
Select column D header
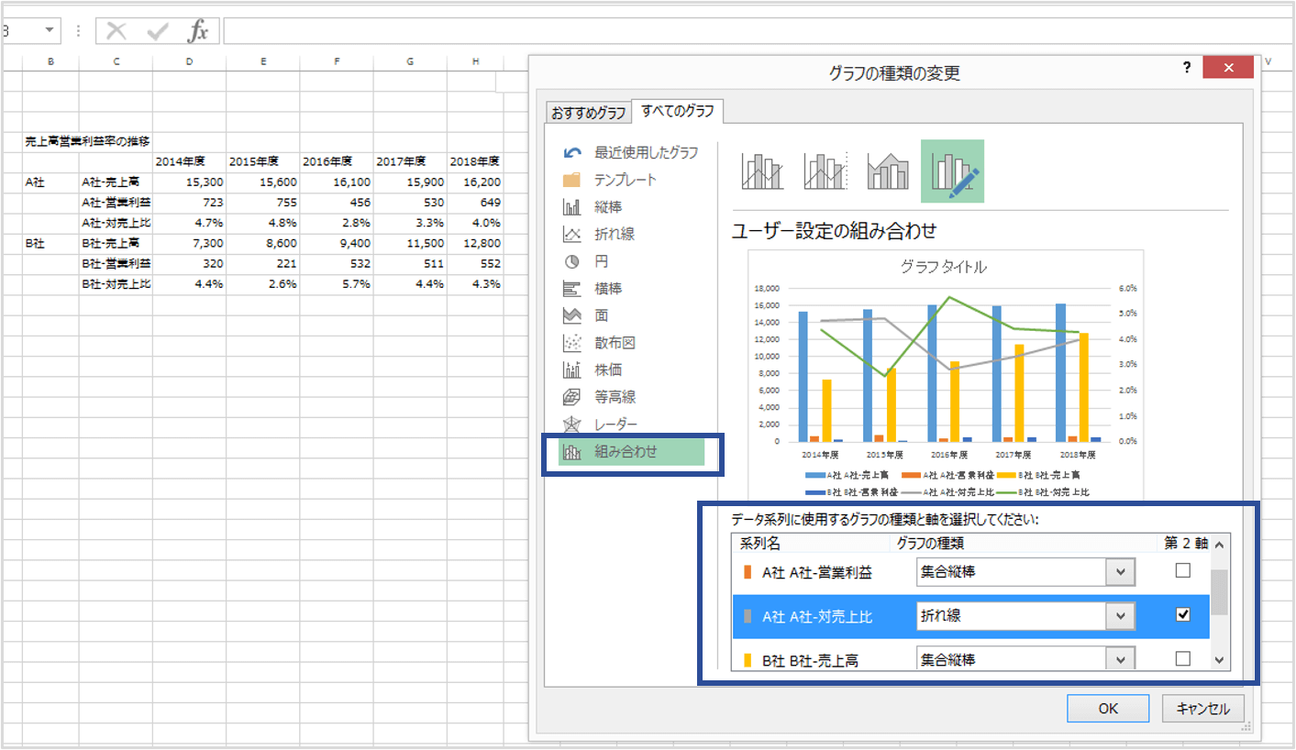click(x=189, y=61)
